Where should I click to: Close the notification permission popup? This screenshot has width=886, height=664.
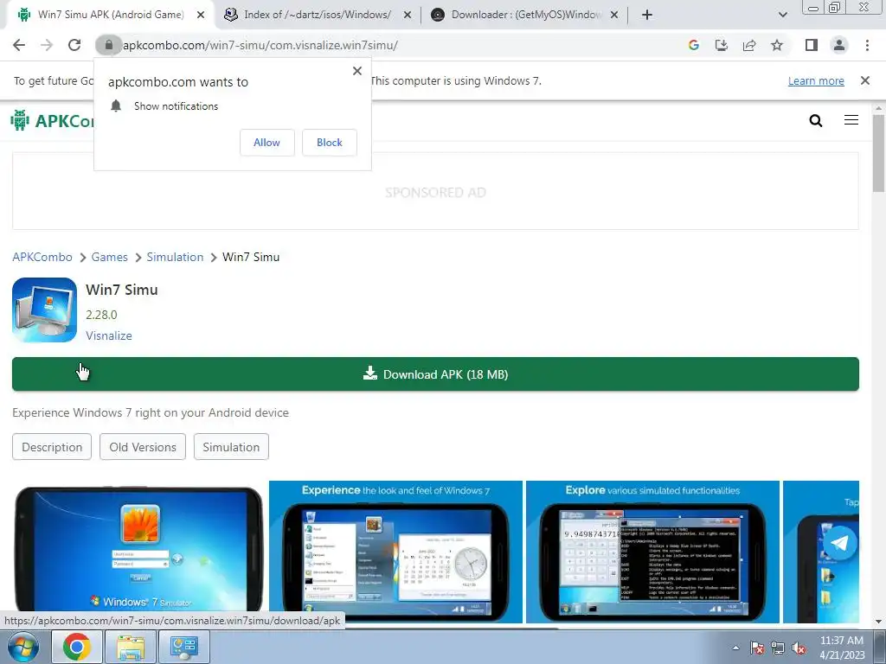pyautogui.click(x=357, y=71)
